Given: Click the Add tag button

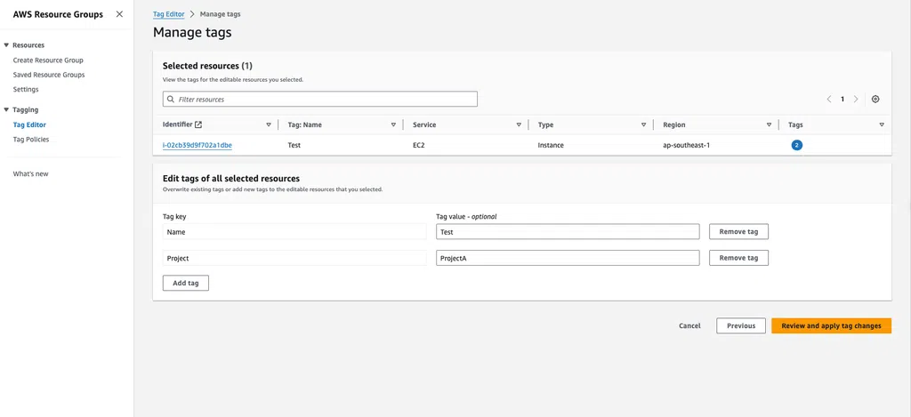Looking at the screenshot, I should pyautogui.click(x=185, y=283).
